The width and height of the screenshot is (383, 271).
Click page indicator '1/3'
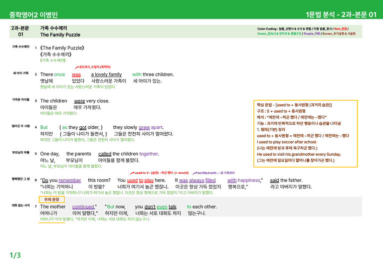(15, 256)
